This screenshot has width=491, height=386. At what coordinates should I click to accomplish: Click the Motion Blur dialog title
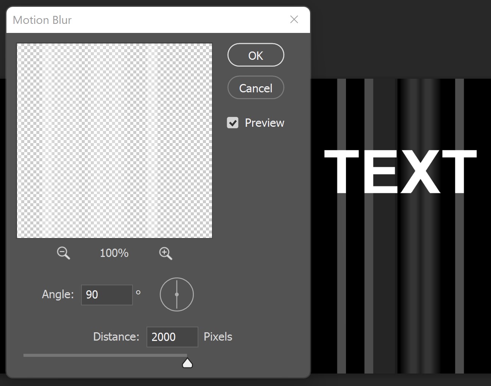[x=42, y=20]
